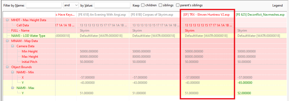Click the green 52.000000 value

[x=244, y=93]
